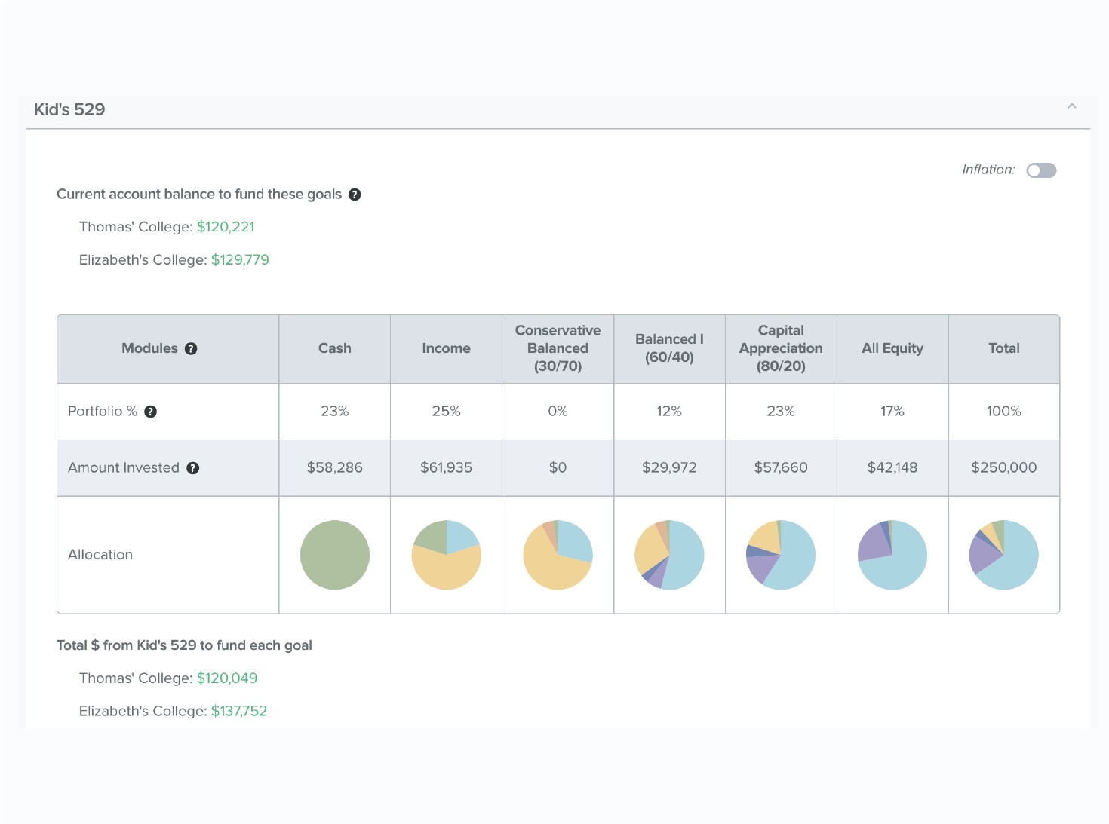Select Elizabeth's College $137,752 funding amount

(239, 712)
